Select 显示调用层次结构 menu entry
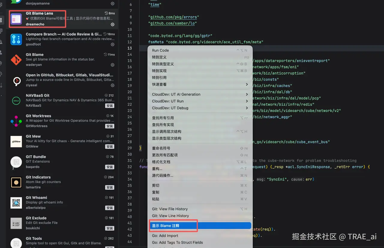The image size is (384, 248). 200,131
